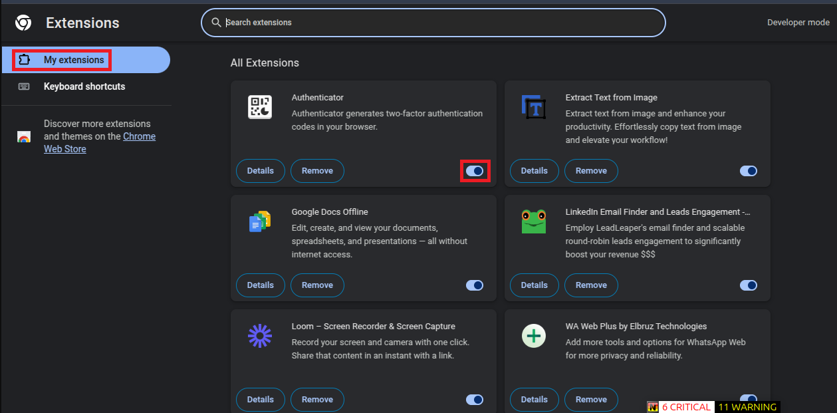
Task: Click the Extensions page title
Action: 82,23
